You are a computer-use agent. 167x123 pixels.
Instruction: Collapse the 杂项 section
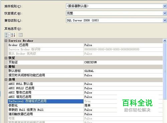pos(6,80)
